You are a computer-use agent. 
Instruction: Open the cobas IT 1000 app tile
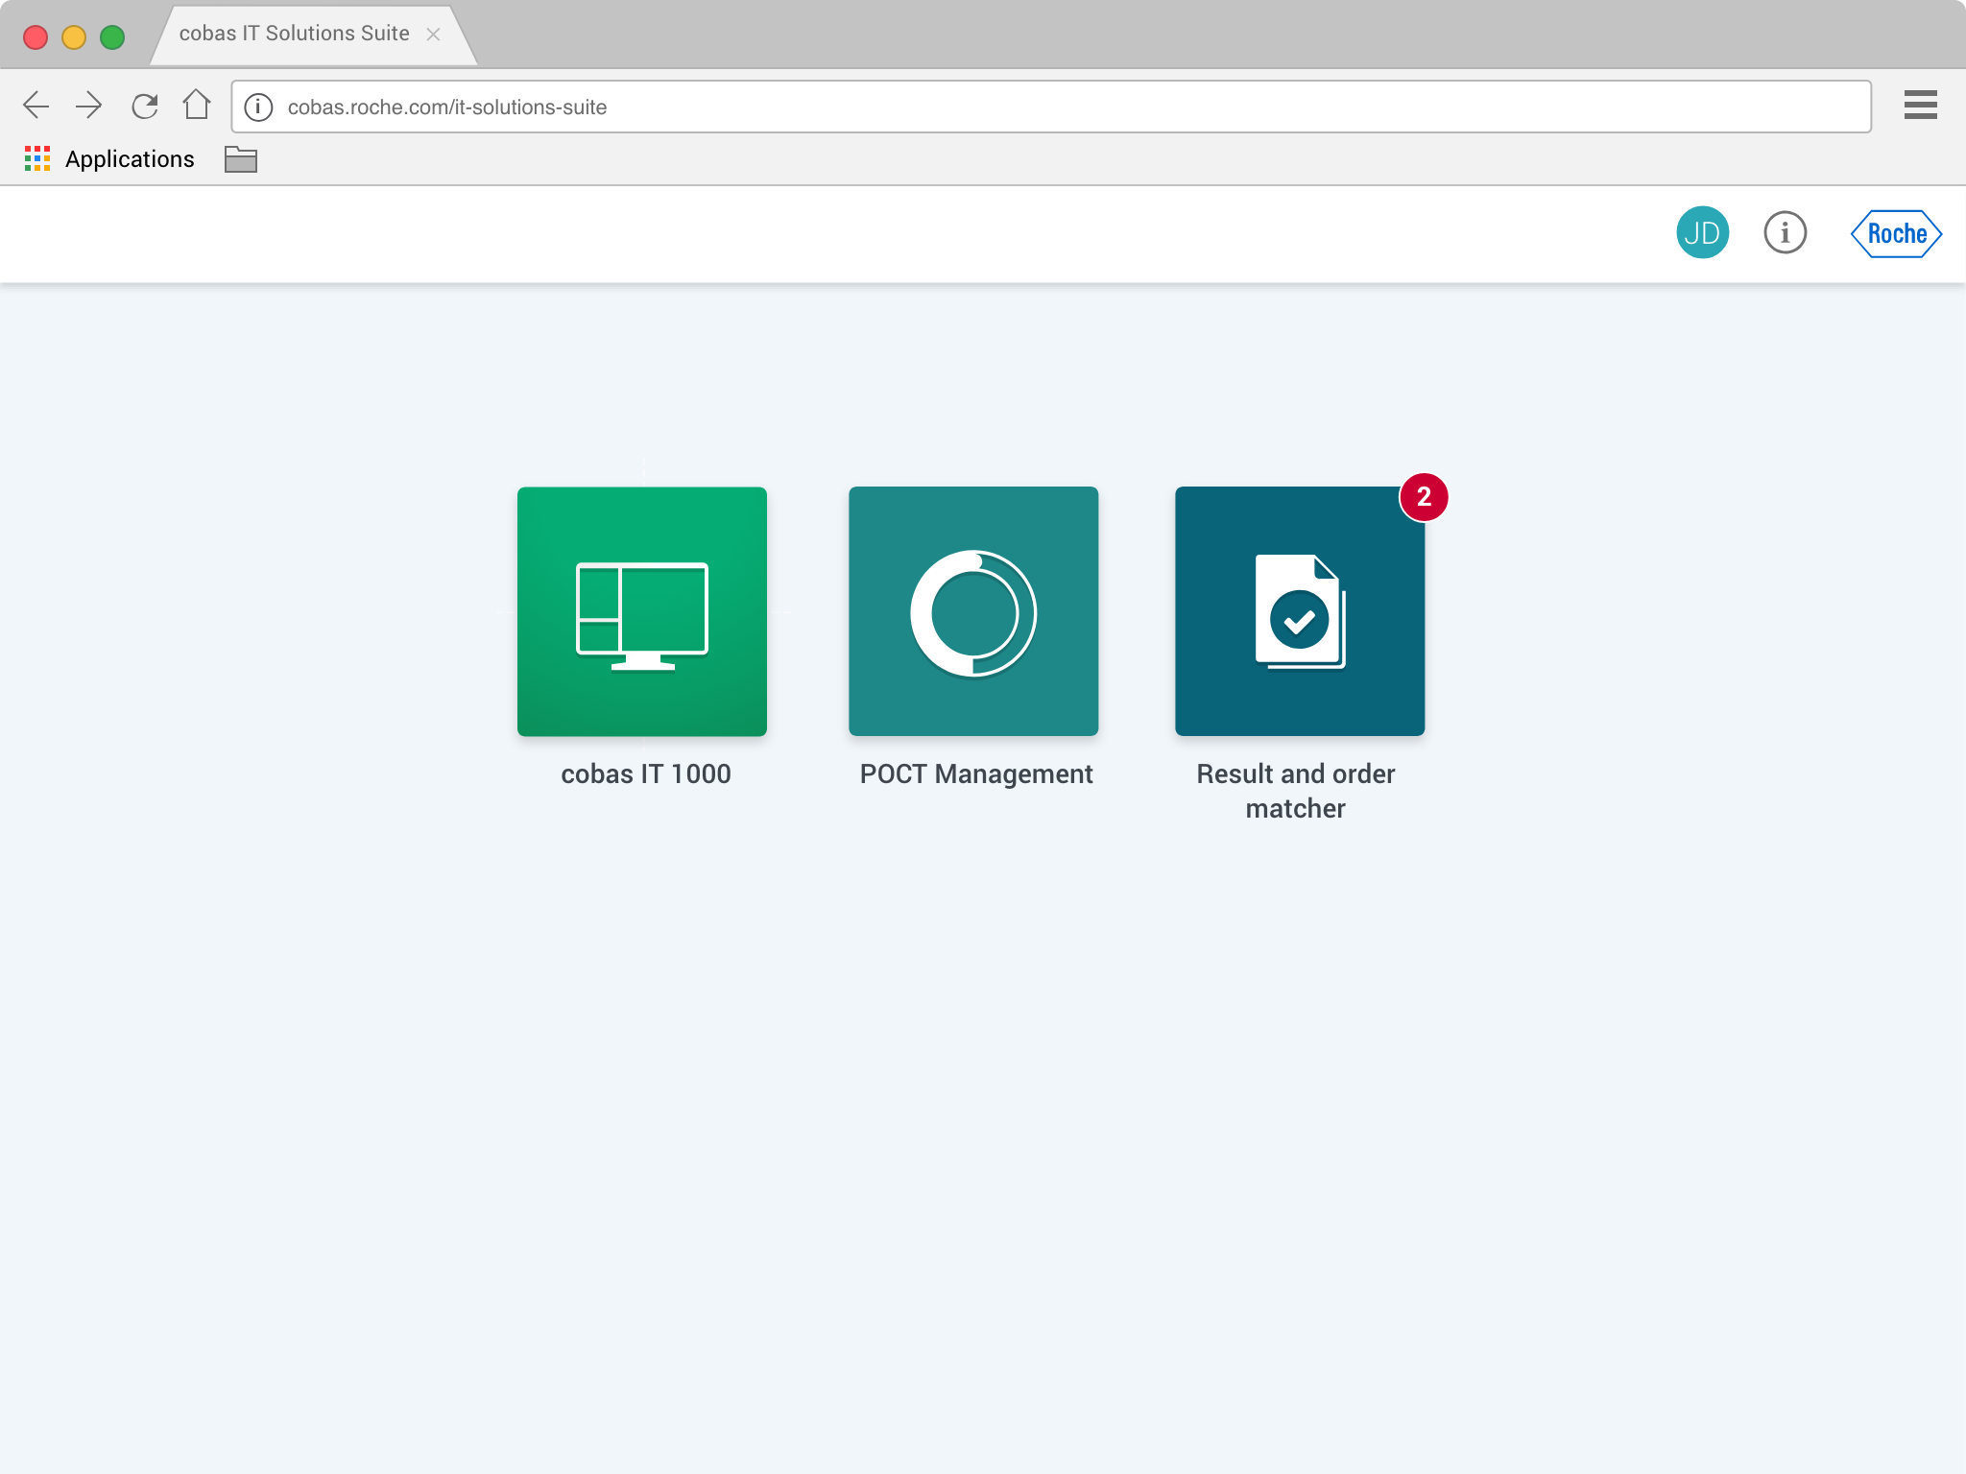click(641, 611)
